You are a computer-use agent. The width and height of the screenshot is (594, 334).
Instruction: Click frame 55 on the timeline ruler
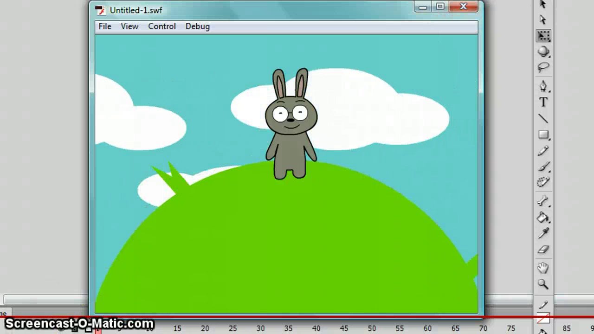coord(400,328)
